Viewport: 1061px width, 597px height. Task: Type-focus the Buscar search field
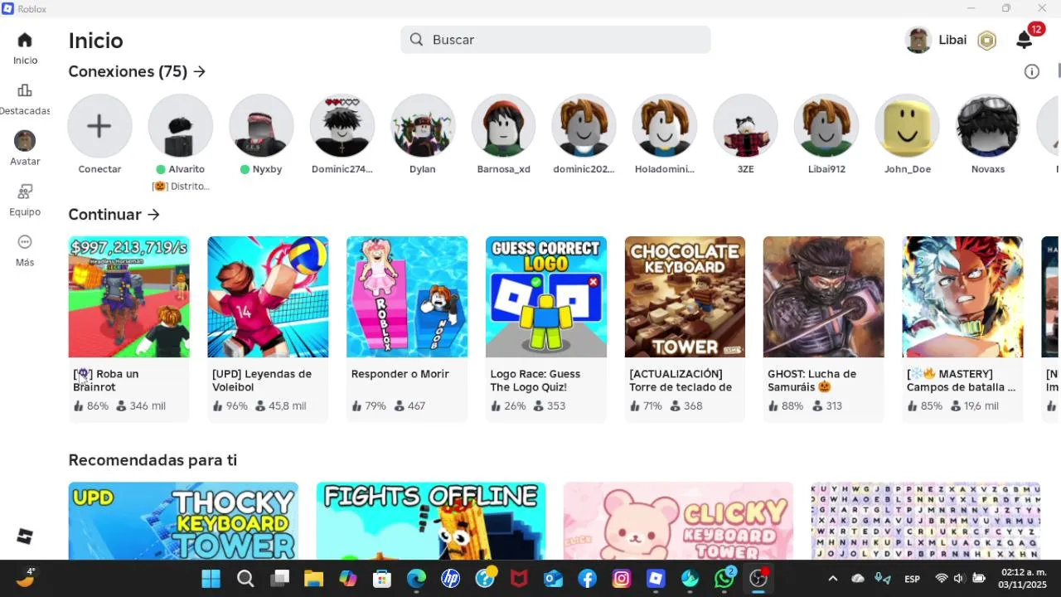(x=555, y=40)
